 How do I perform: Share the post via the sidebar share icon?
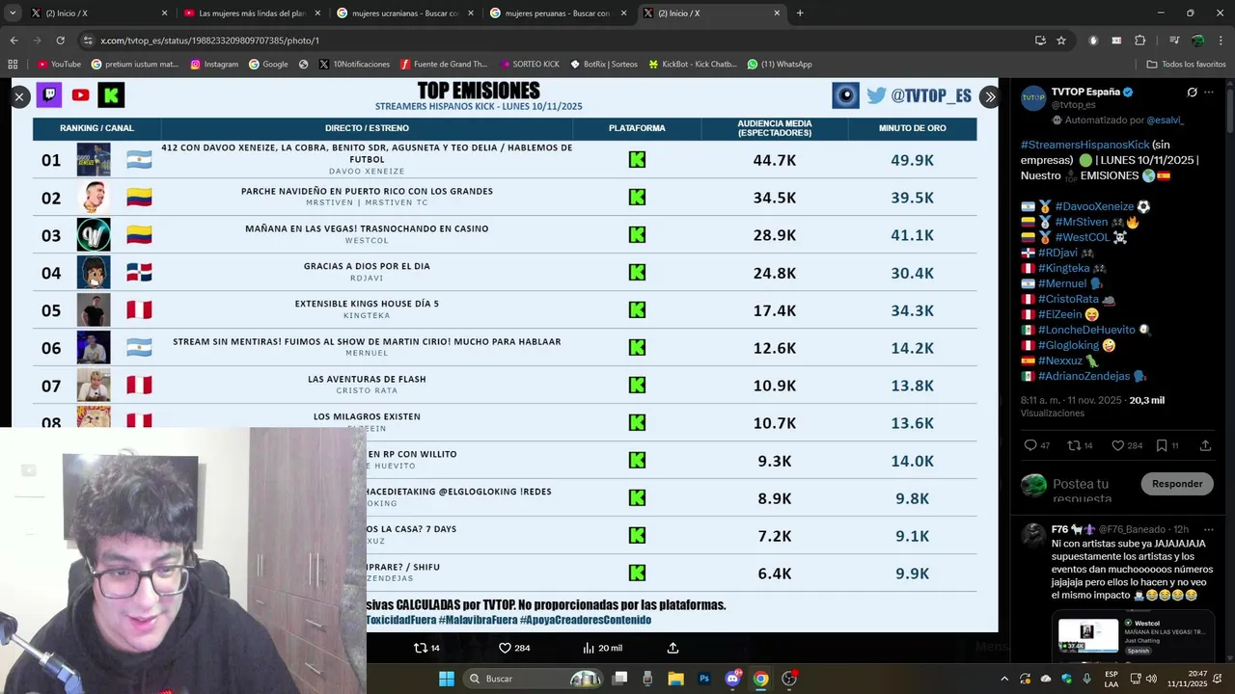click(1205, 445)
